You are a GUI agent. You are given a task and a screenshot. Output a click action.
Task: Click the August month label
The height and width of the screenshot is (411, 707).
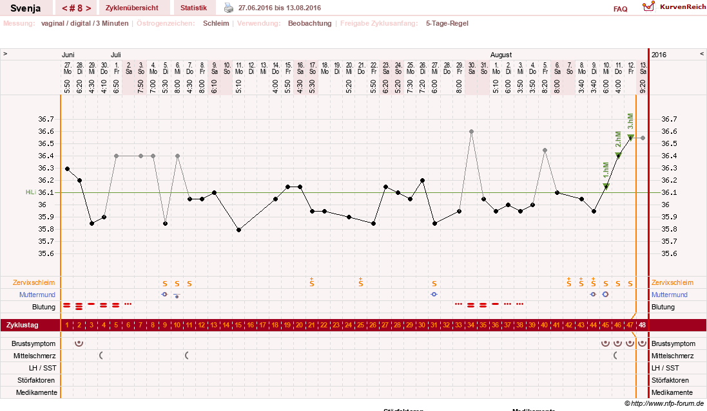501,55
